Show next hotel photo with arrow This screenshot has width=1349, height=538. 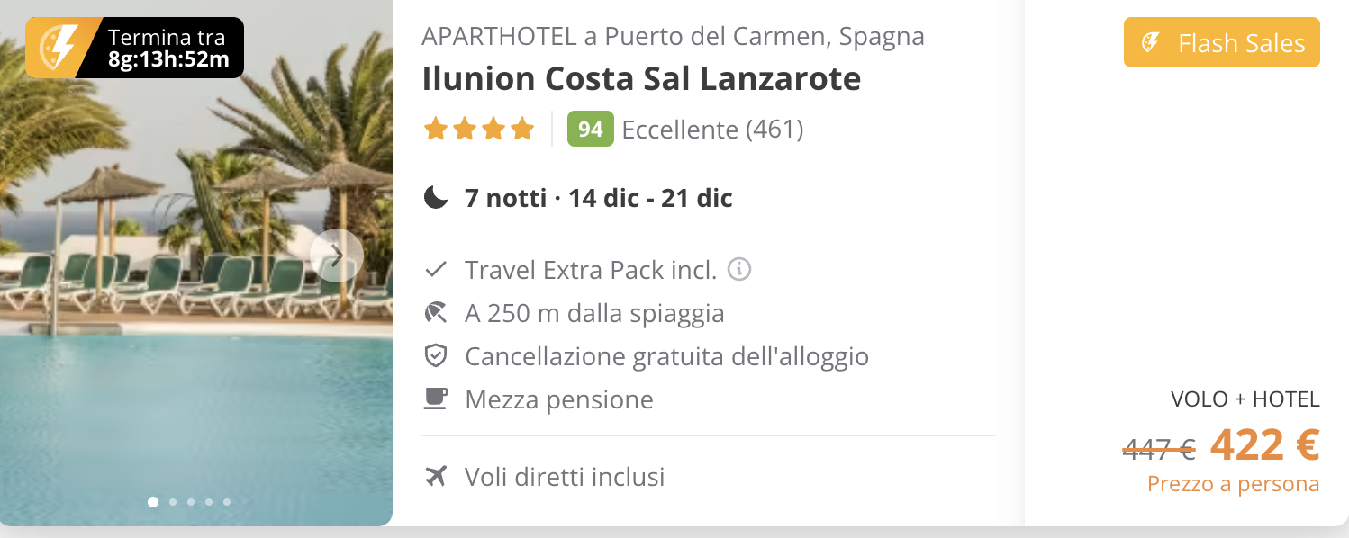(x=337, y=256)
